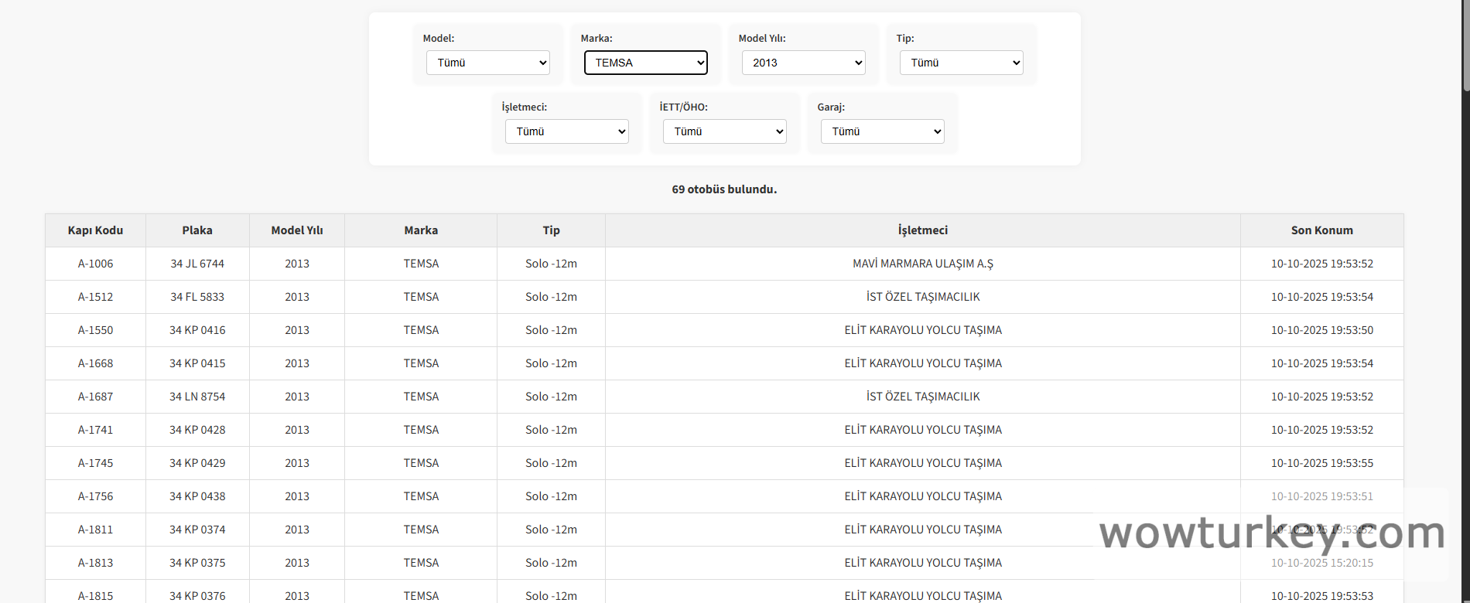This screenshot has height=603, width=1470.
Task: Click the Kapı Kodu column header
Action: tap(95, 230)
